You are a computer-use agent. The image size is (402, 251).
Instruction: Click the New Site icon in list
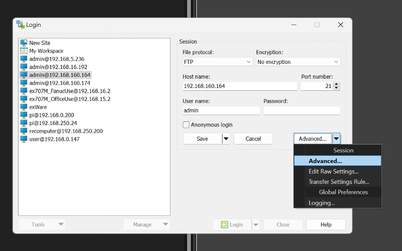coord(24,43)
